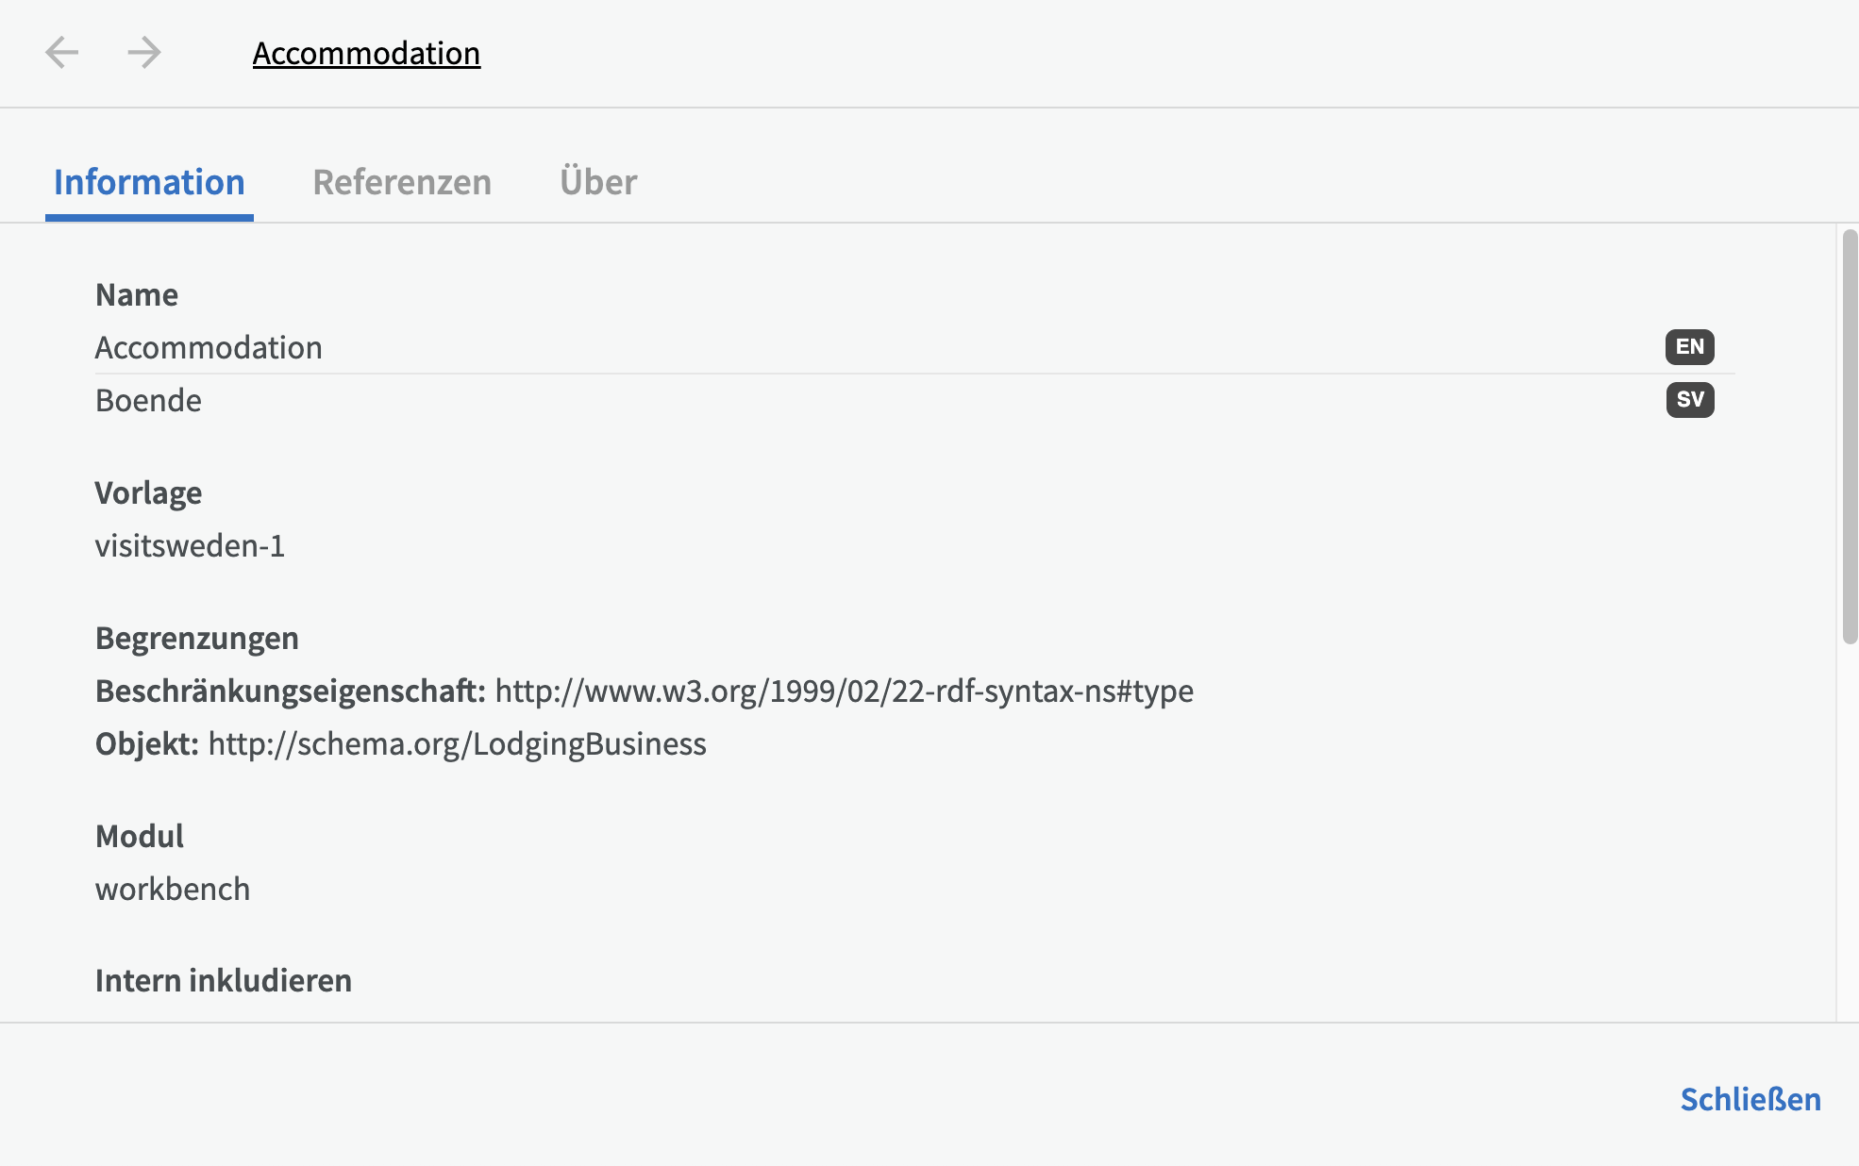Click the Modul section heading
This screenshot has width=1859, height=1166.
pos(140,837)
